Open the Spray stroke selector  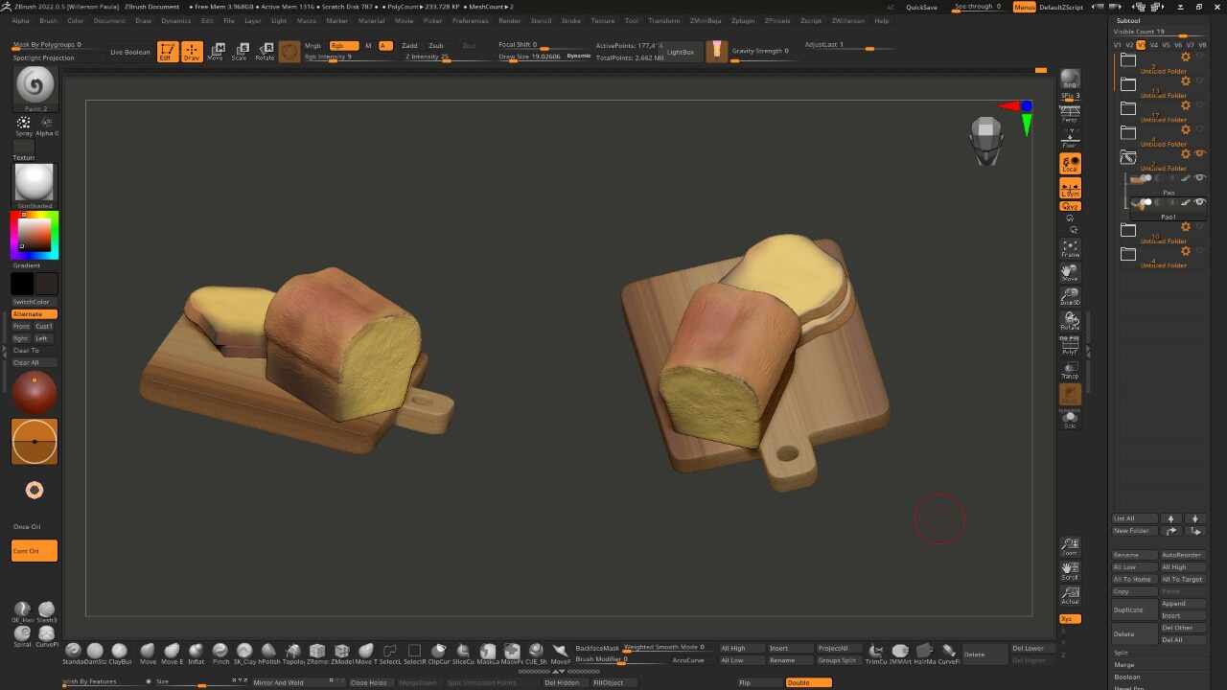(x=24, y=126)
